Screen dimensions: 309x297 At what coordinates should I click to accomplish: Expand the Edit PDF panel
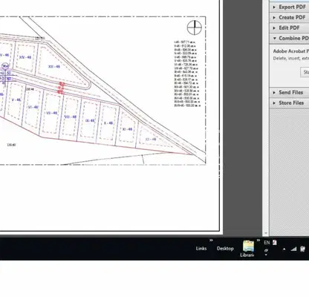point(289,27)
